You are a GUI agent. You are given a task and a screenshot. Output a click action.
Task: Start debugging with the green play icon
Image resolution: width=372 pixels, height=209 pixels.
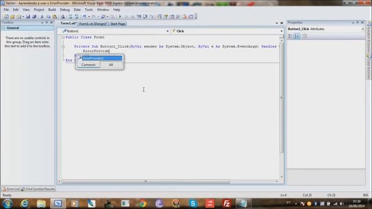(x=120, y=17)
